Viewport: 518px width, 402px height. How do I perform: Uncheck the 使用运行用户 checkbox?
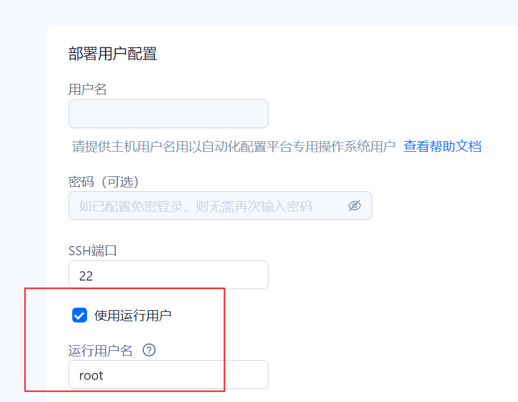pos(80,315)
